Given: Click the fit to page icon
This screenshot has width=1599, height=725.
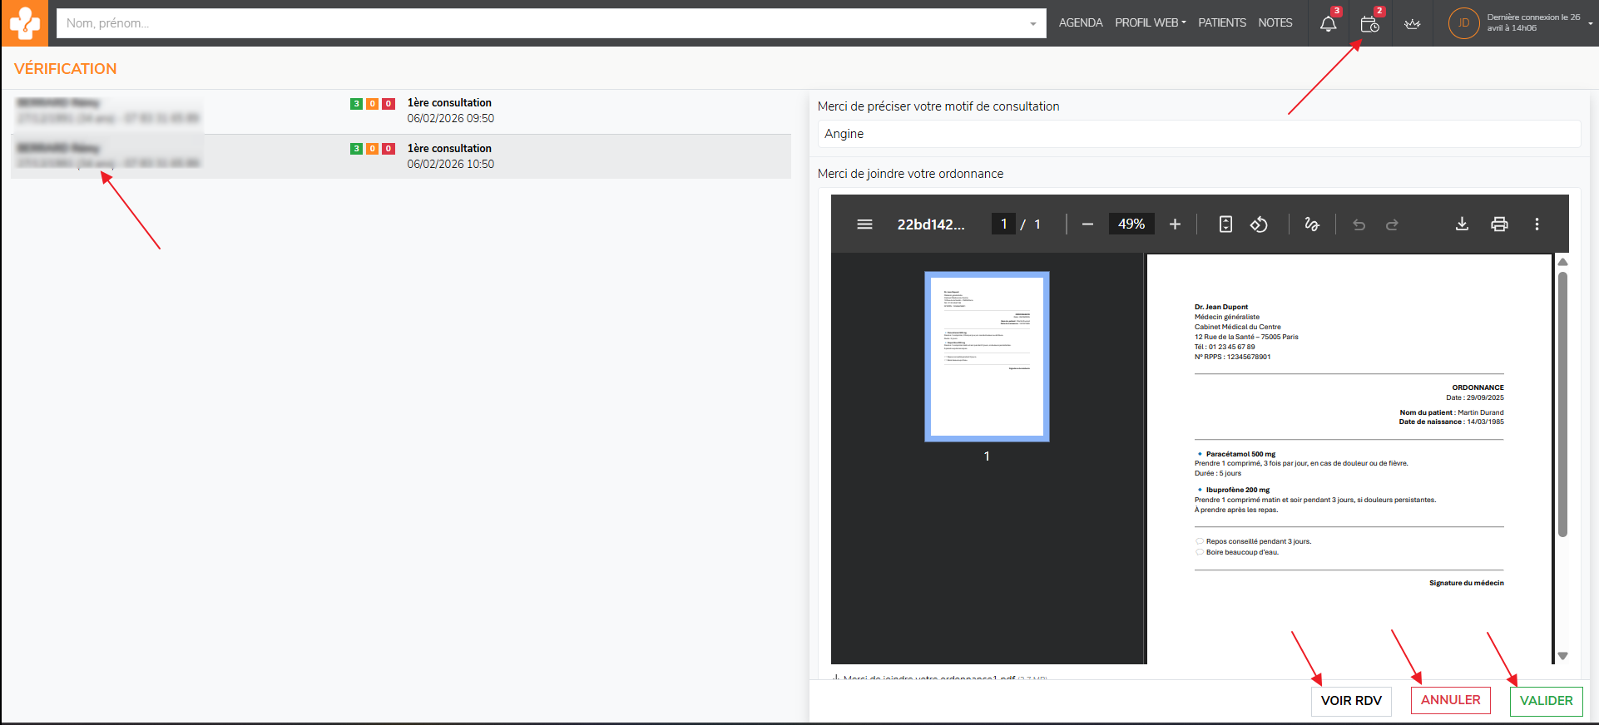Looking at the screenshot, I should [x=1225, y=224].
